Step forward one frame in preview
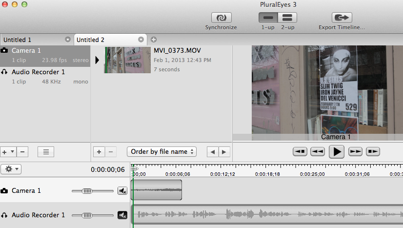 click(355, 152)
